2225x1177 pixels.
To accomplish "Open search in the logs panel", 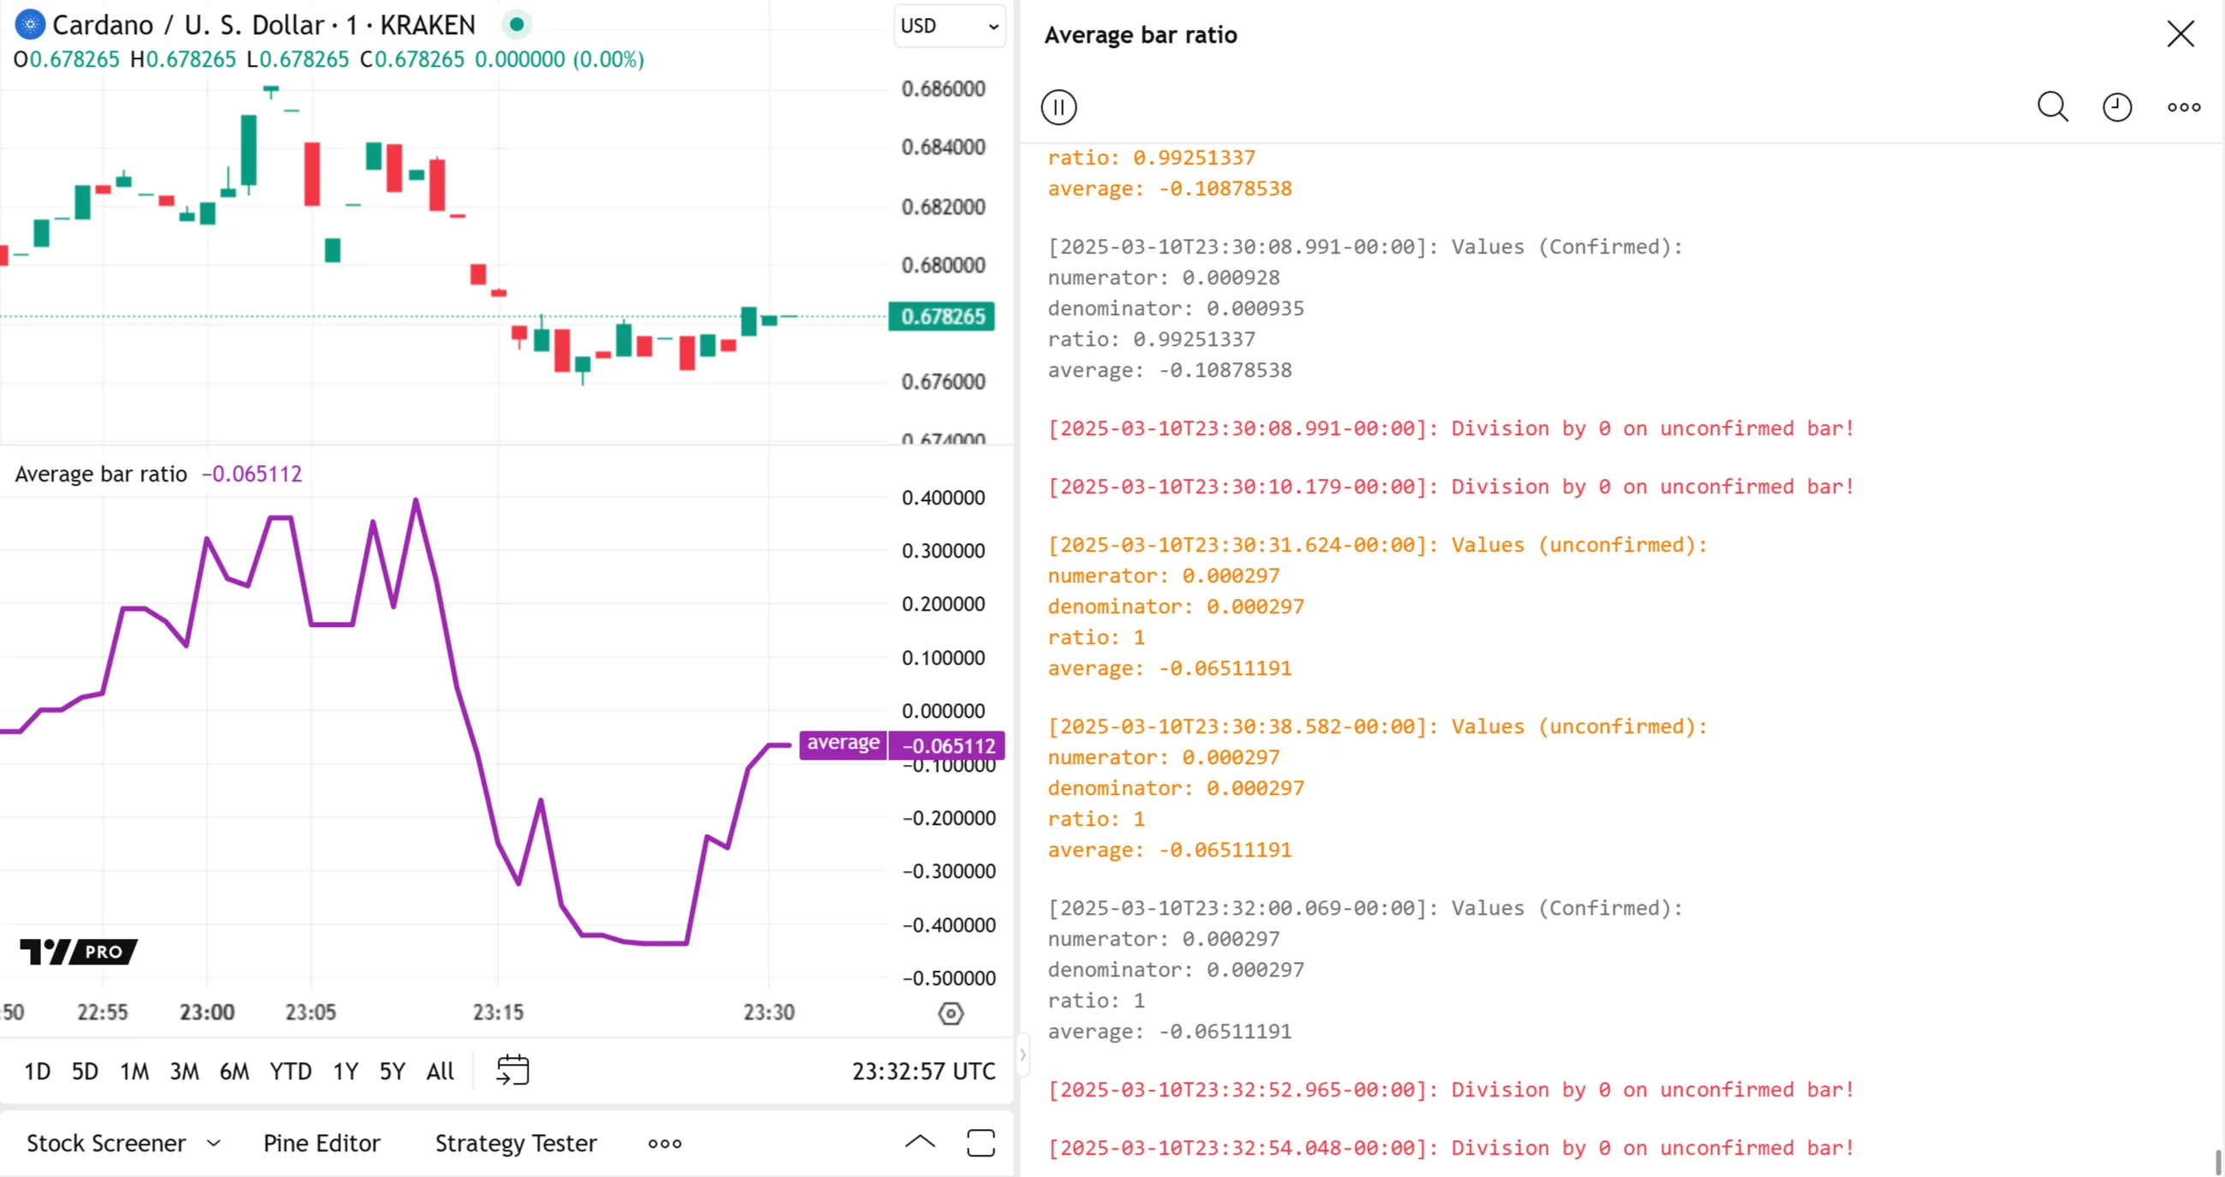I will (2052, 107).
